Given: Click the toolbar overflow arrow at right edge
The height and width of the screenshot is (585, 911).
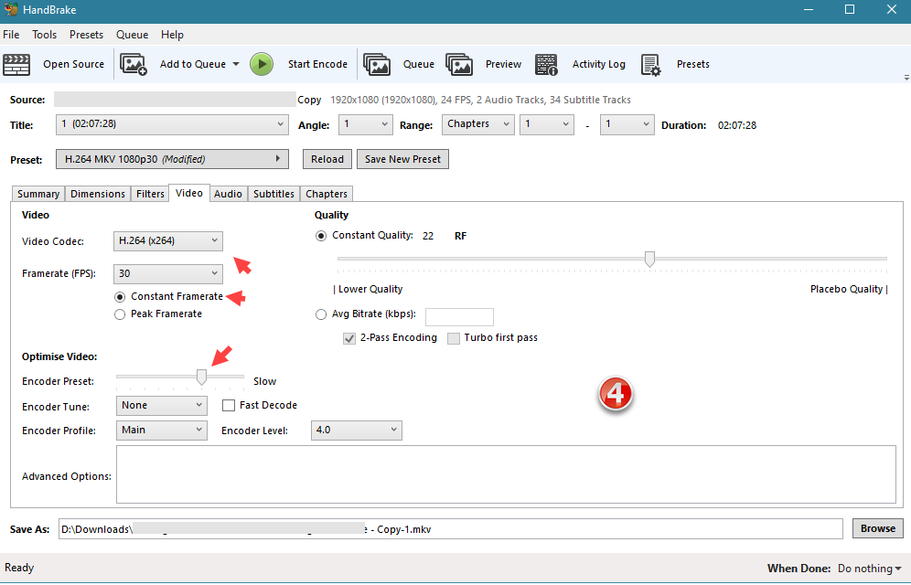Looking at the screenshot, I should coord(906,77).
